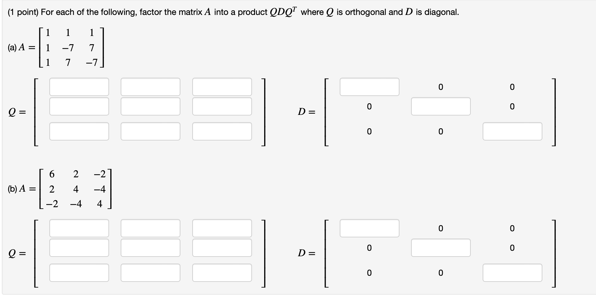Click the top-middle entry of Q in part (b)

point(151,228)
